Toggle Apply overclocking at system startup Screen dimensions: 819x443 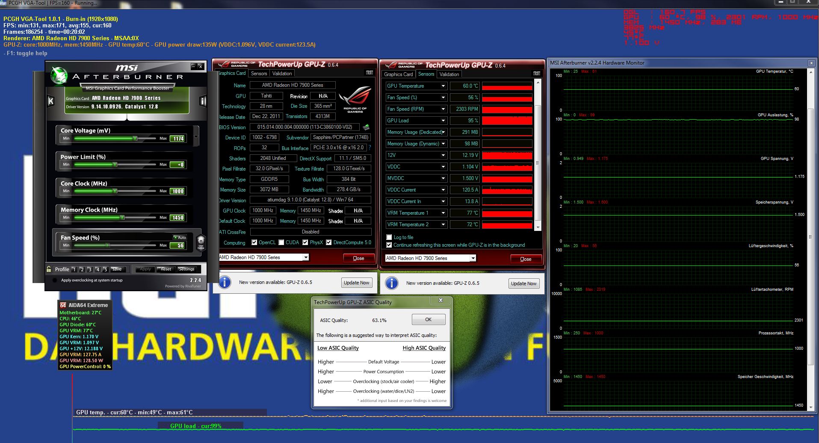[x=55, y=281]
